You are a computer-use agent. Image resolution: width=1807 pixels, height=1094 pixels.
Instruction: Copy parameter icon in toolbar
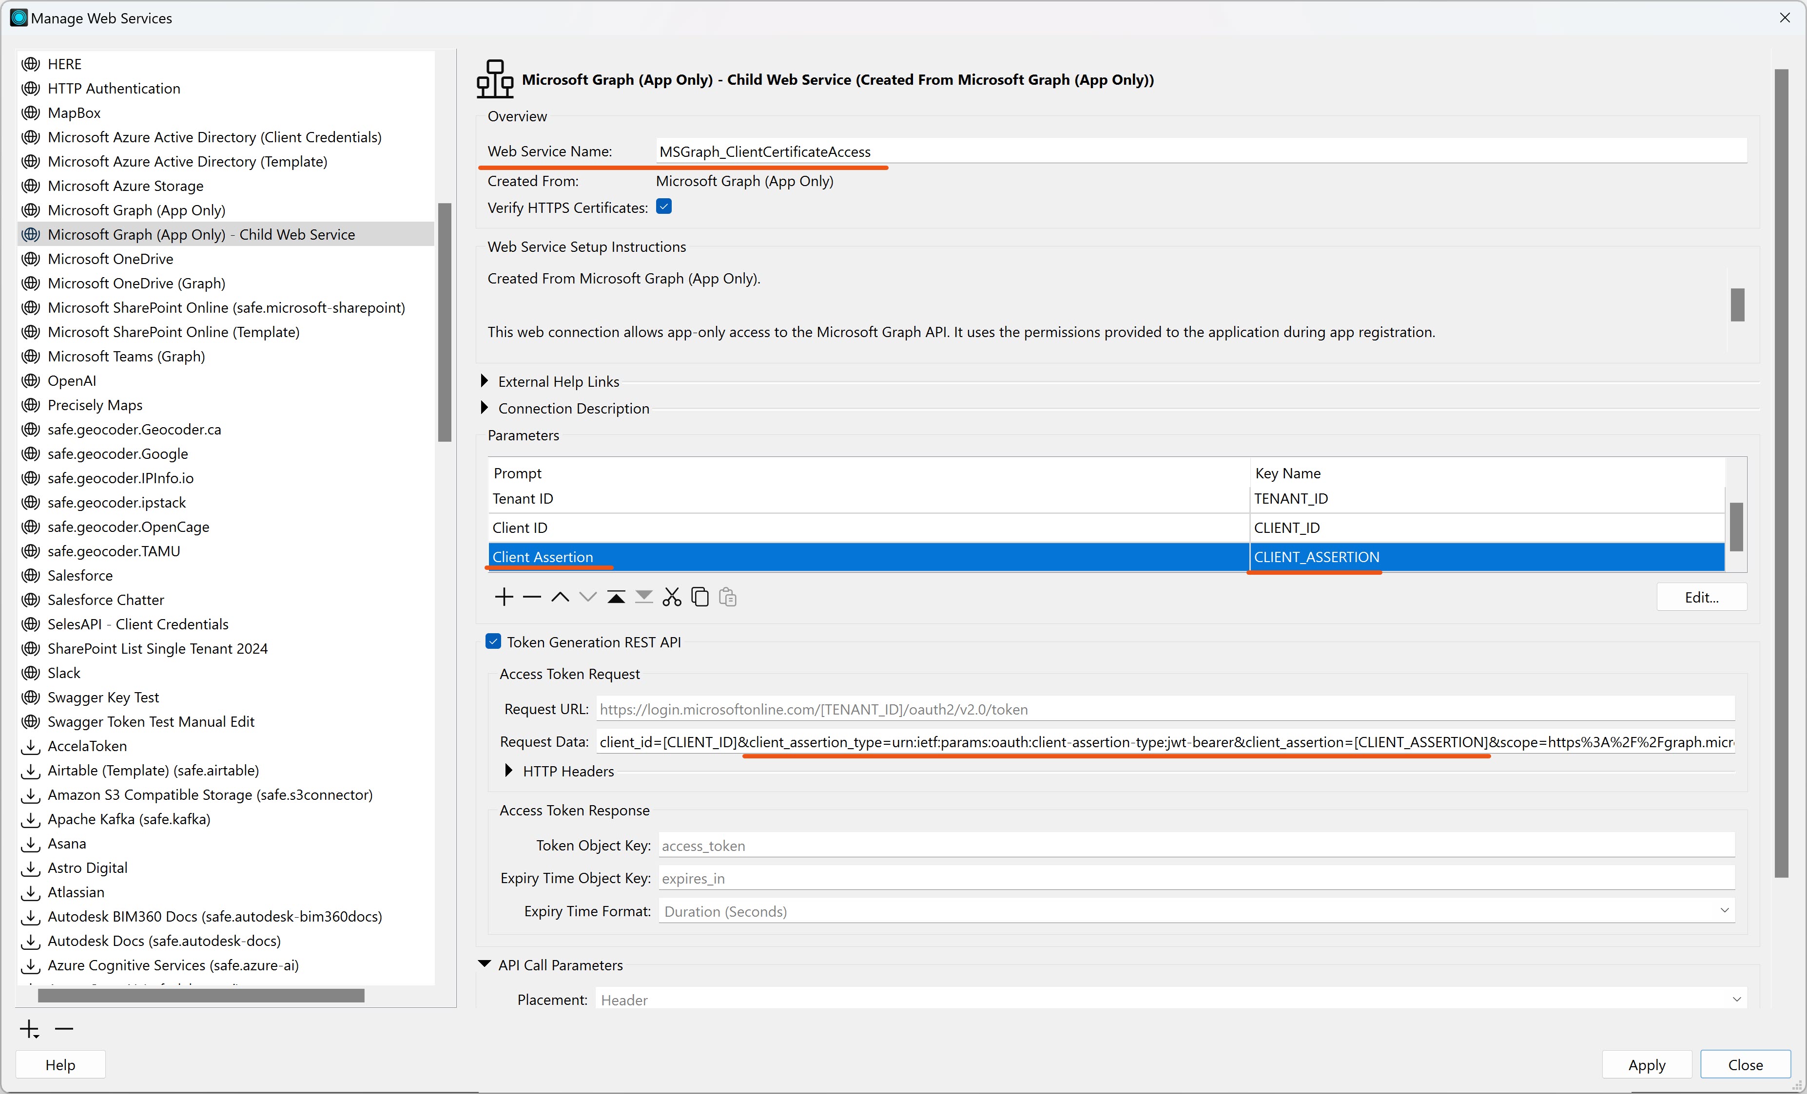point(700,597)
